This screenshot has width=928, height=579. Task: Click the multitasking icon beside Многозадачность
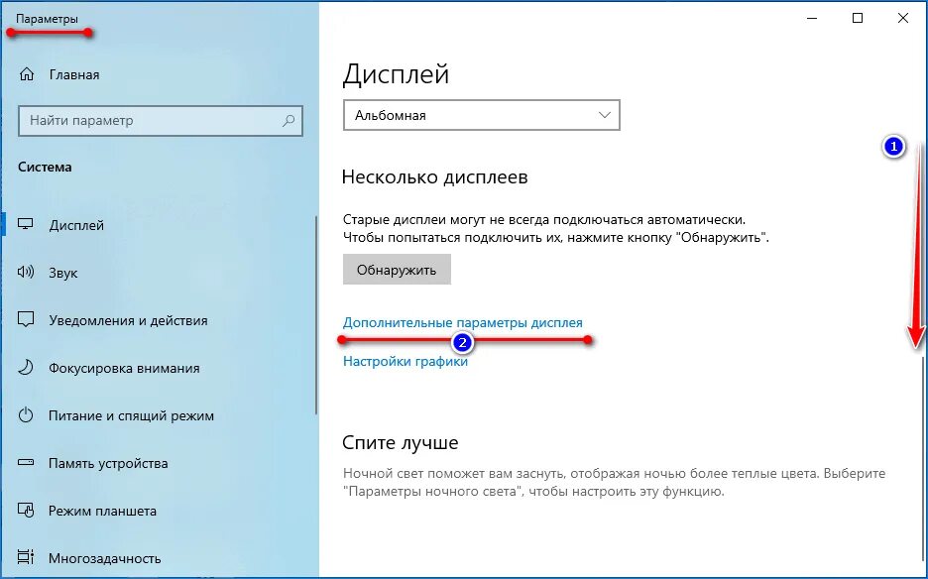tap(26, 558)
